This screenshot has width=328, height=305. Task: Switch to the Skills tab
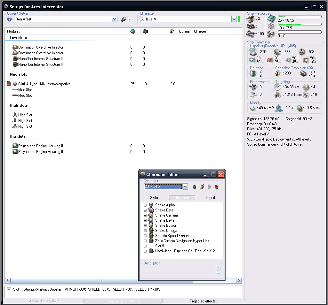point(154,197)
